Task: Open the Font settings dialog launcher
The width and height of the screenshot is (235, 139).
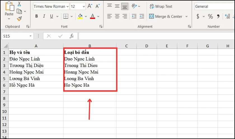Action: (x=101, y=26)
